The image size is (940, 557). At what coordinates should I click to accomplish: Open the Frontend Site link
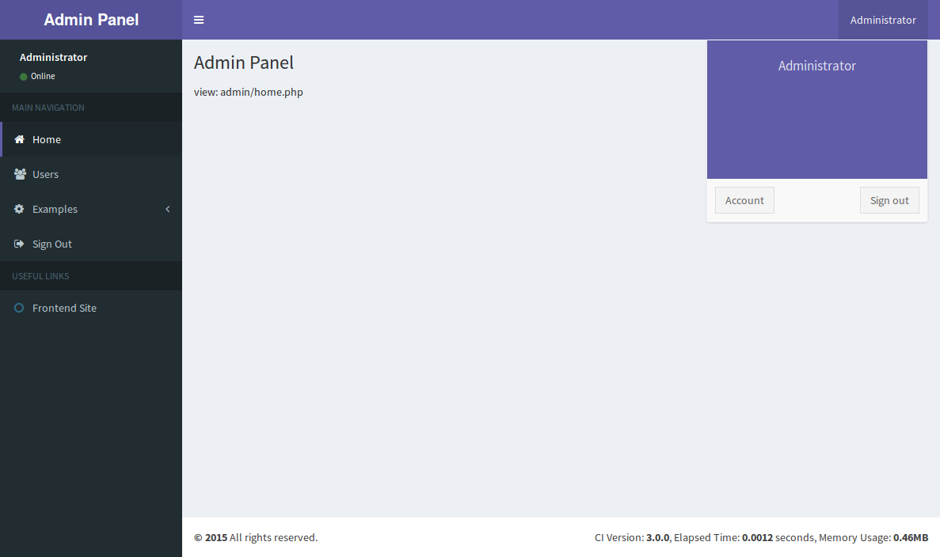coord(91,308)
